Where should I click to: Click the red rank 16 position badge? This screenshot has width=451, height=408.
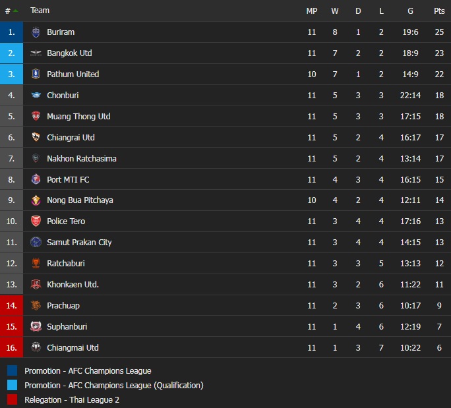pos(11,347)
